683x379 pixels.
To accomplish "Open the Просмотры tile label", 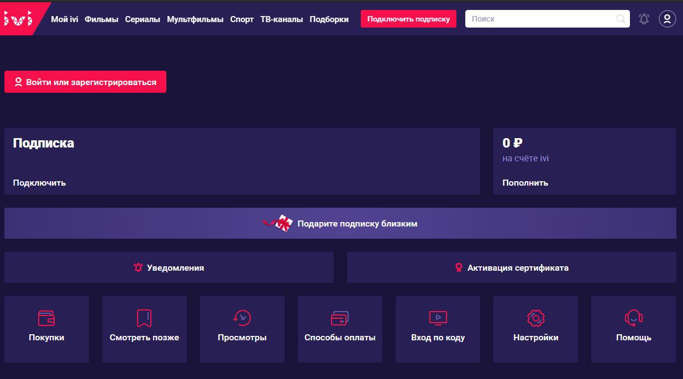I will click(x=242, y=338).
